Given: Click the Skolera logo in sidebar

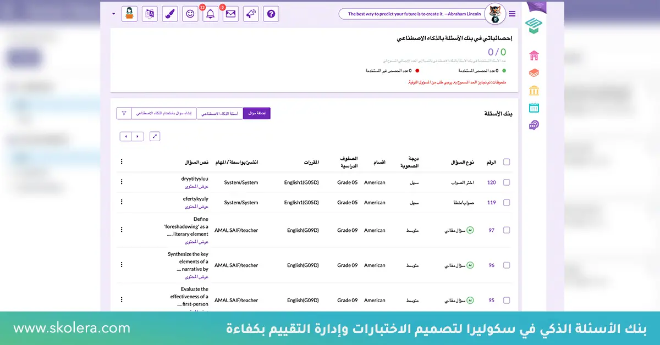Looking at the screenshot, I should [x=533, y=26].
